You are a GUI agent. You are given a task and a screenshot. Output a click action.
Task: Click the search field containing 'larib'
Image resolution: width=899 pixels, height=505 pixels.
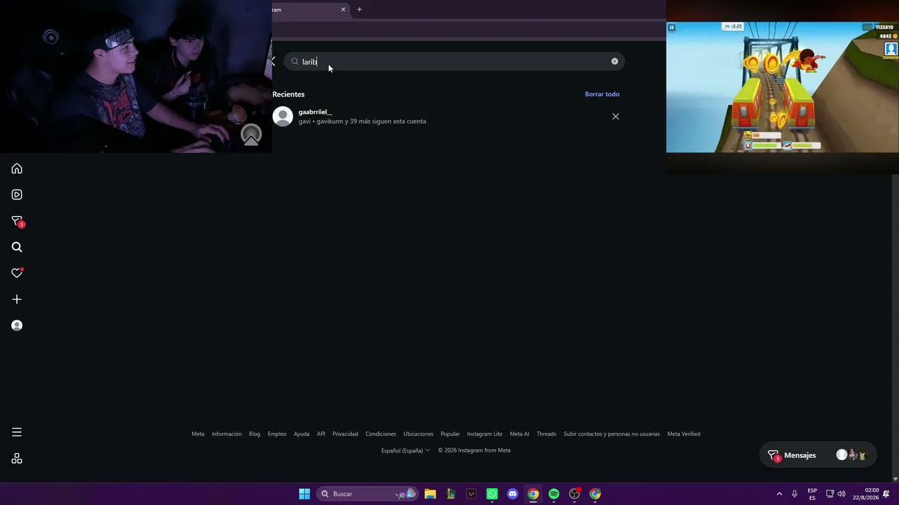coord(454,62)
